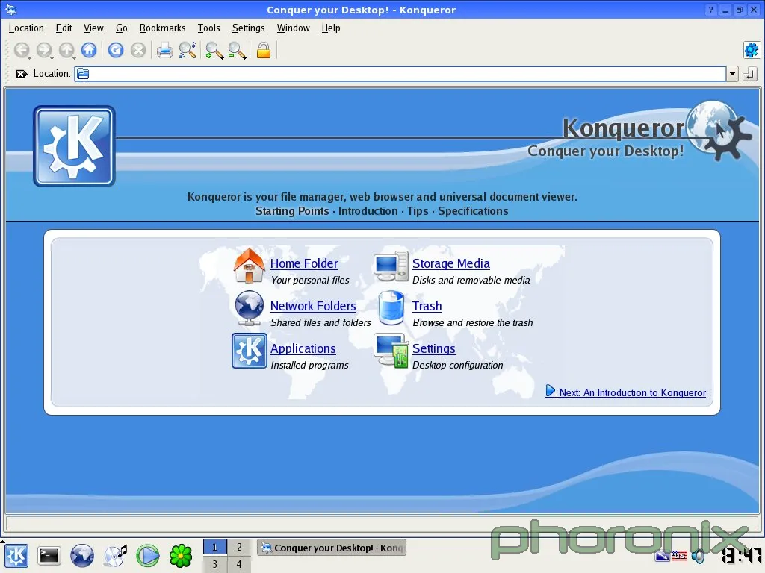Click the Conquer your Desktop taskbar entry

click(x=332, y=548)
